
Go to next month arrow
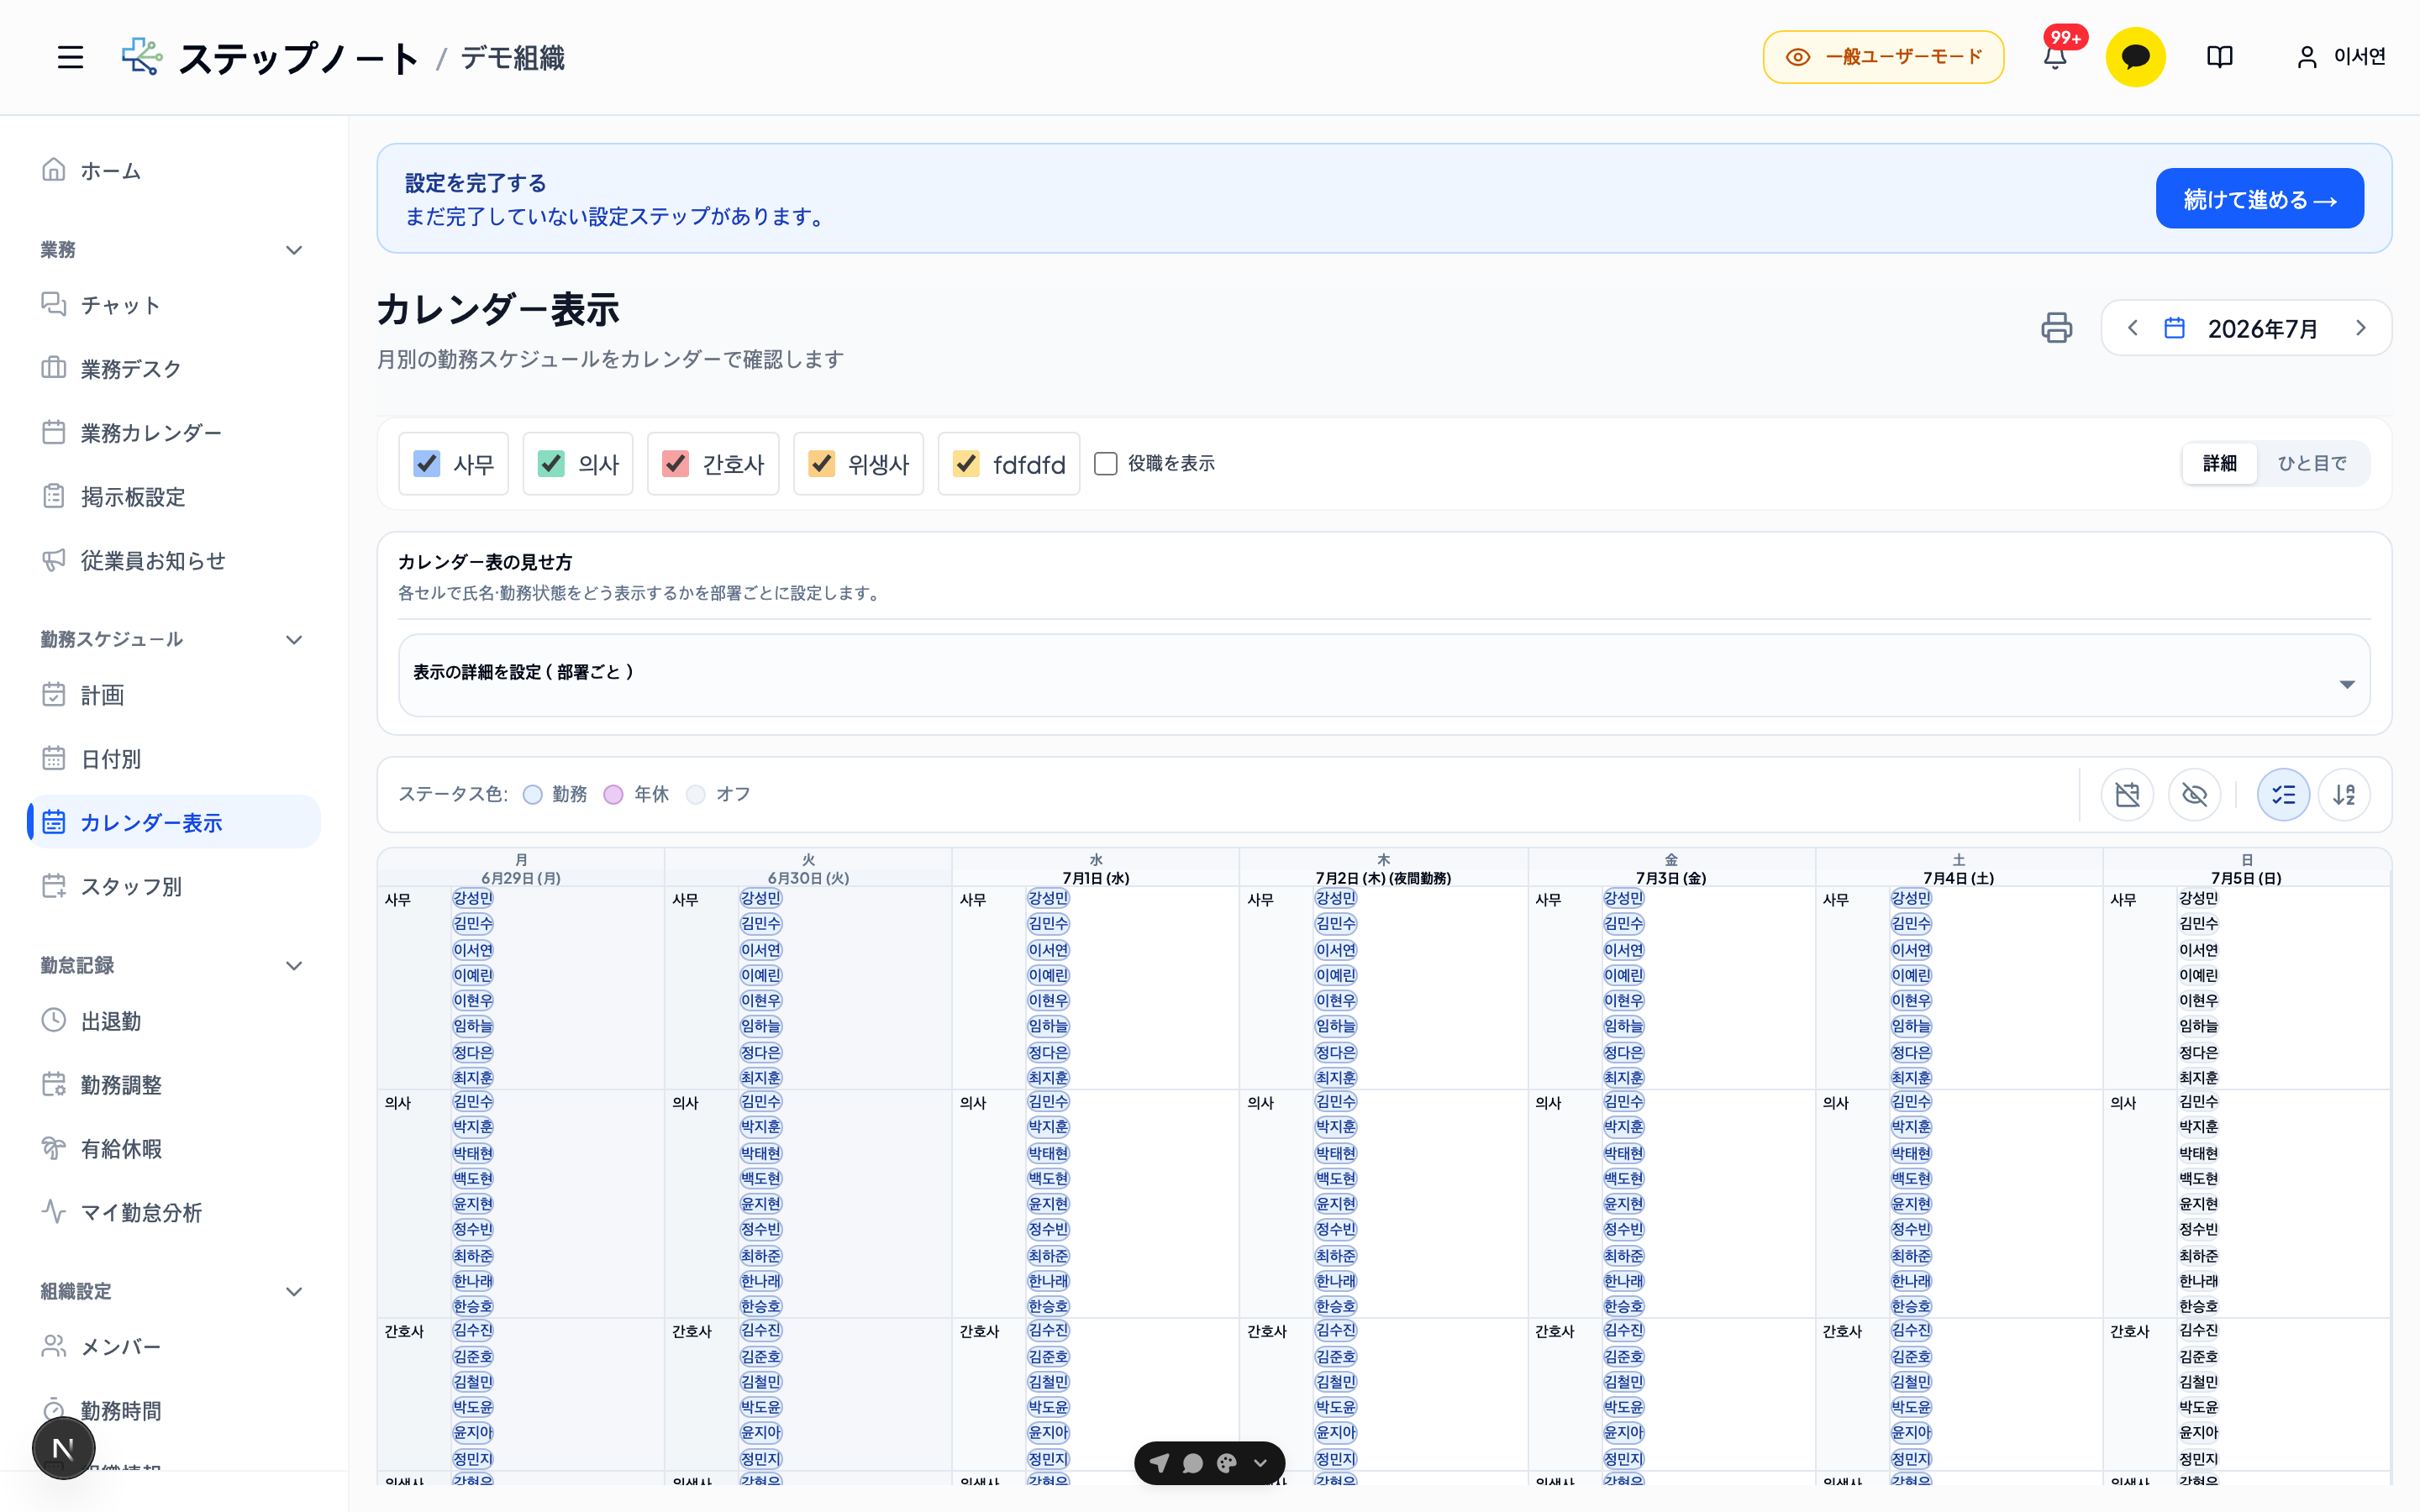tap(2360, 328)
